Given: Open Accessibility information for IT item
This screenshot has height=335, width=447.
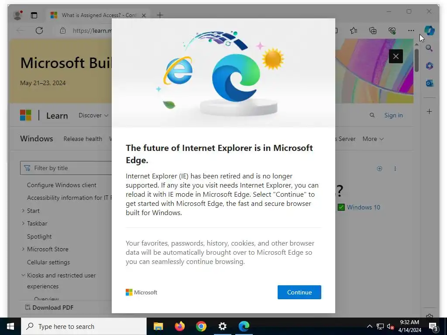Looking at the screenshot, I should coord(69,198).
